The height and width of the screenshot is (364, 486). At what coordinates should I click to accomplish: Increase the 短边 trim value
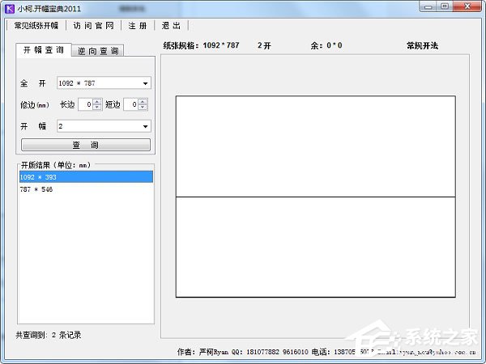pos(143,101)
